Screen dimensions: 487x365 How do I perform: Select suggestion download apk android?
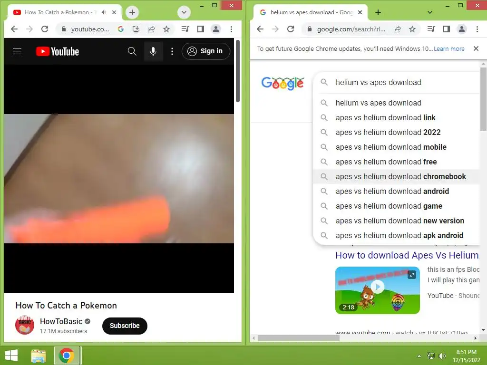[396, 236]
